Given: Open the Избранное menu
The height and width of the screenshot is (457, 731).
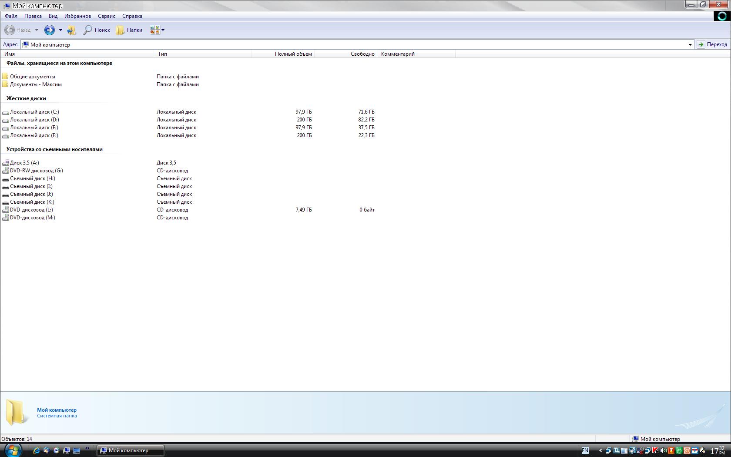Looking at the screenshot, I should [x=77, y=16].
